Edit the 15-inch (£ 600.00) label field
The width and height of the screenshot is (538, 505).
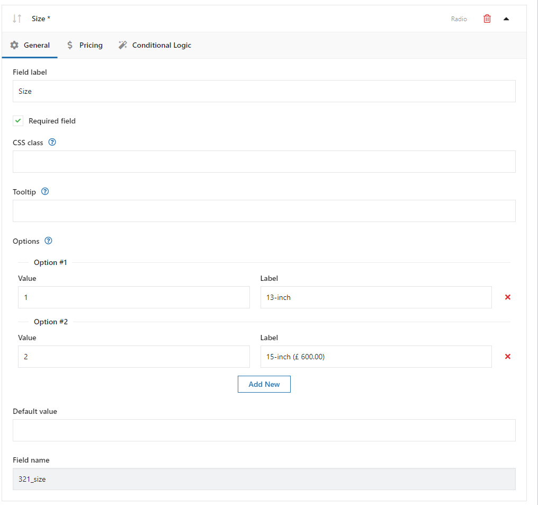[x=376, y=357]
